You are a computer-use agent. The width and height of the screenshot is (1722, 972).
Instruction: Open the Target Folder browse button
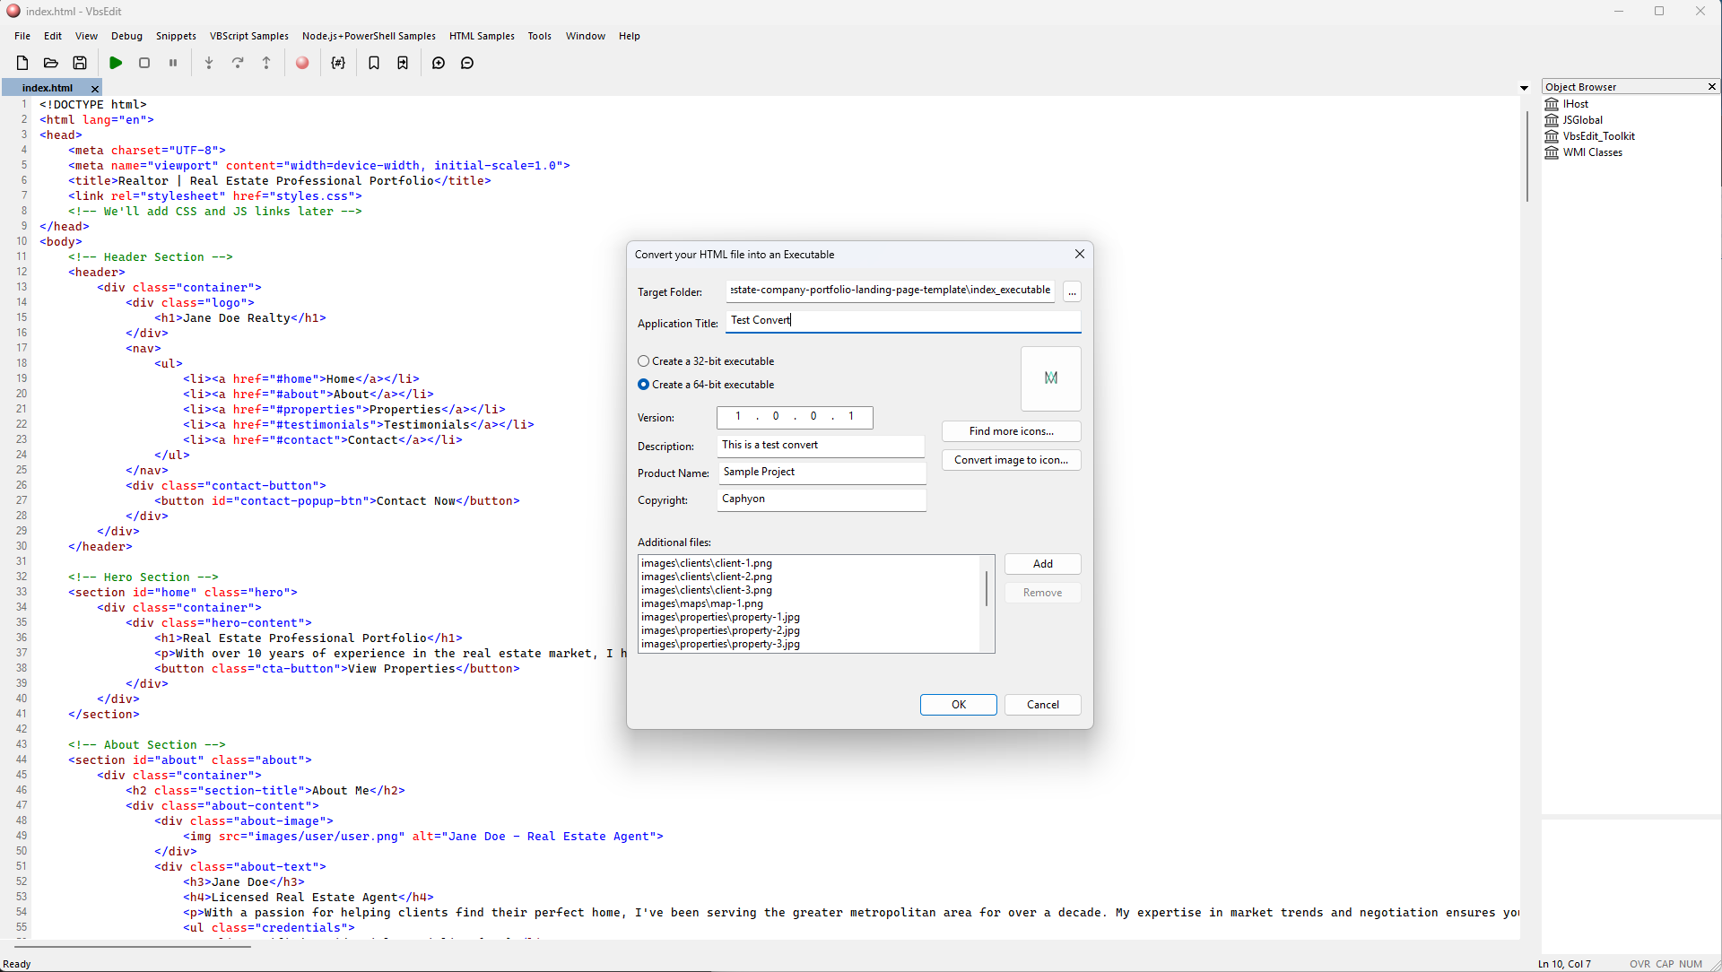[1072, 291]
